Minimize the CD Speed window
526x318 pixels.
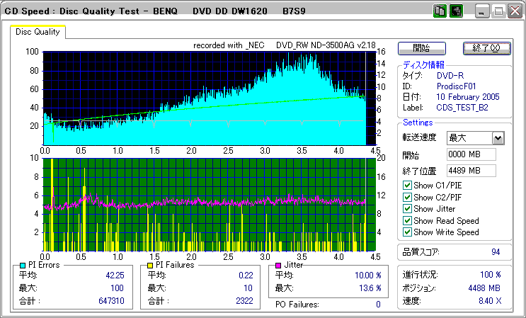pos(483,11)
